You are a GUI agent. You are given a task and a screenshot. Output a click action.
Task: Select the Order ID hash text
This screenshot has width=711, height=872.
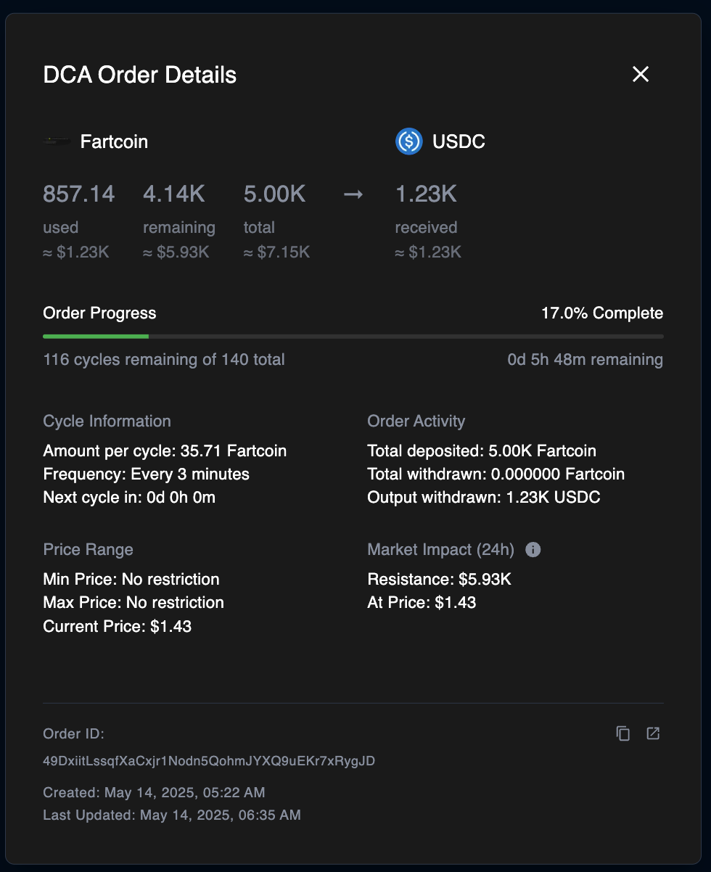(209, 761)
